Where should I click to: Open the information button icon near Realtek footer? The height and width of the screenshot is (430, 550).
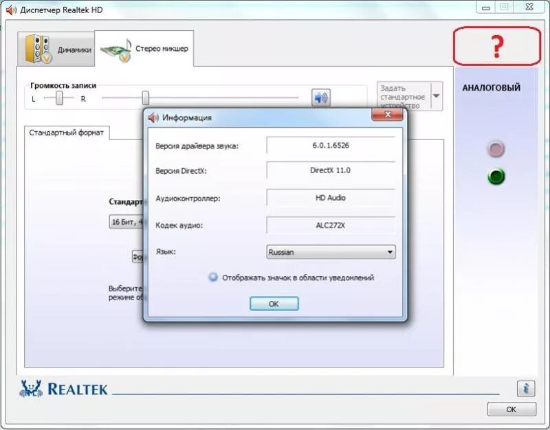pyautogui.click(x=525, y=388)
